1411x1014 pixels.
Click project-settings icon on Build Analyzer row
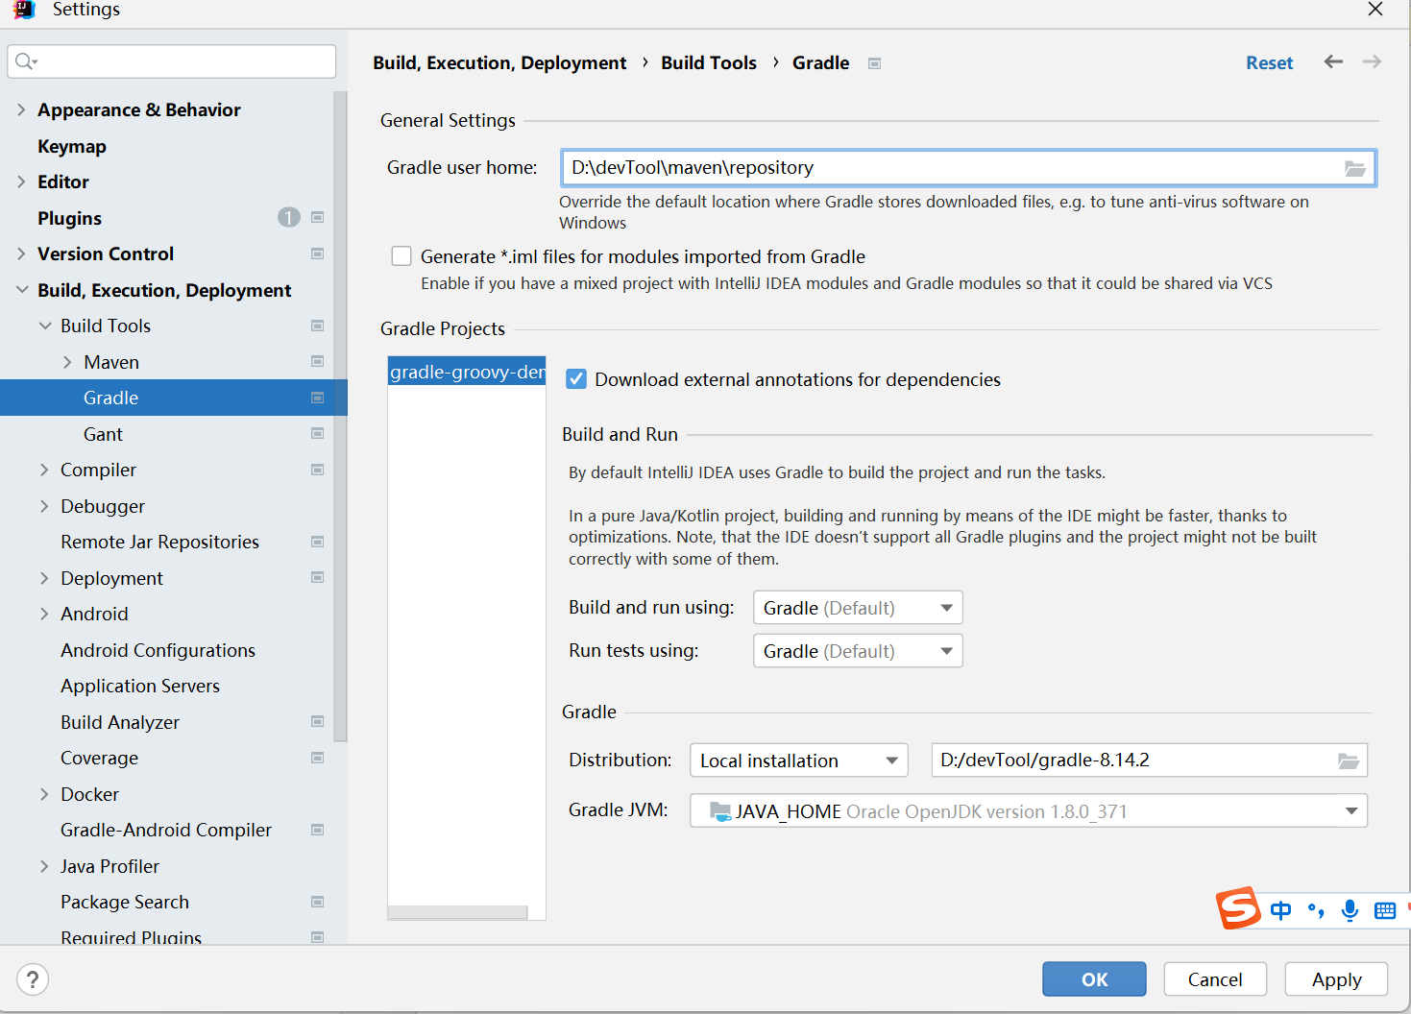(317, 722)
